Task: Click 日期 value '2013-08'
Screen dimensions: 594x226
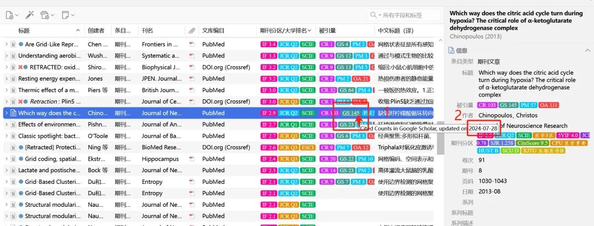Action: (x=490, y=191)
